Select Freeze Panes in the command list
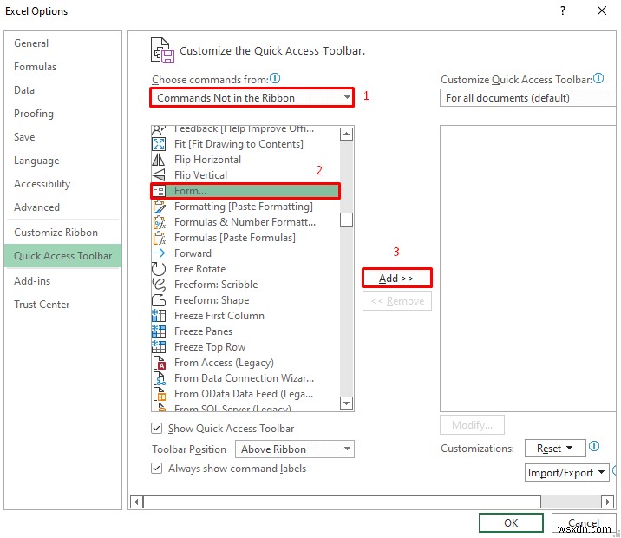The image size is (621, 538). point(245,331)
